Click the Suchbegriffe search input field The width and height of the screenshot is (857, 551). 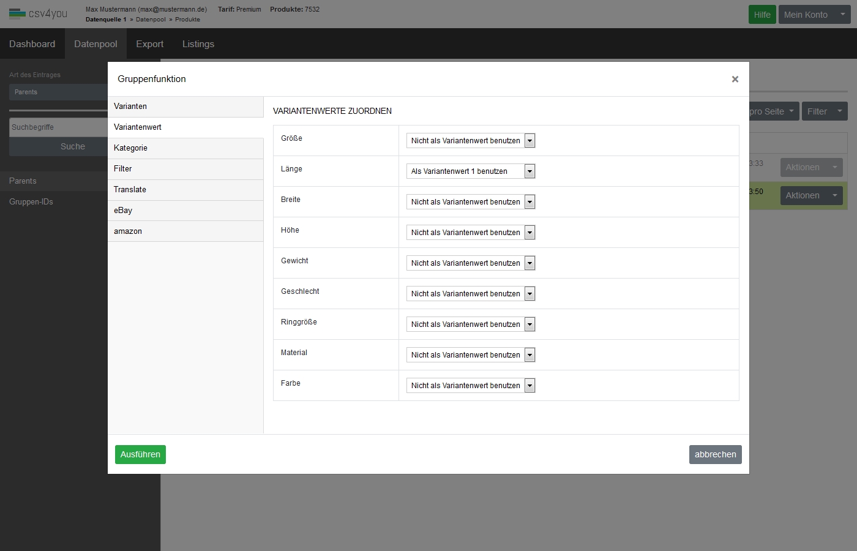pyautogui.click(x=59, y=127)
